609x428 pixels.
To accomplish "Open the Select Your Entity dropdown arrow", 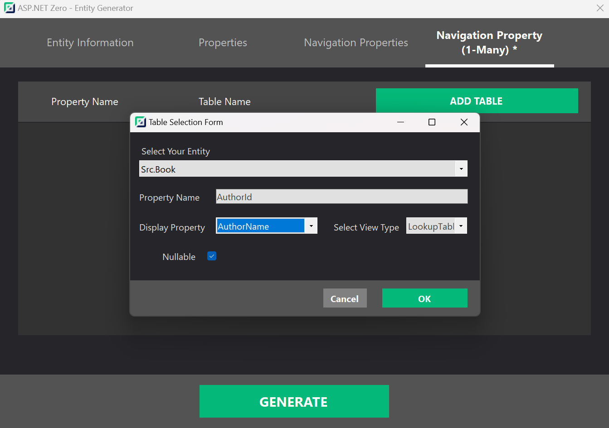I will pos(461,169).
